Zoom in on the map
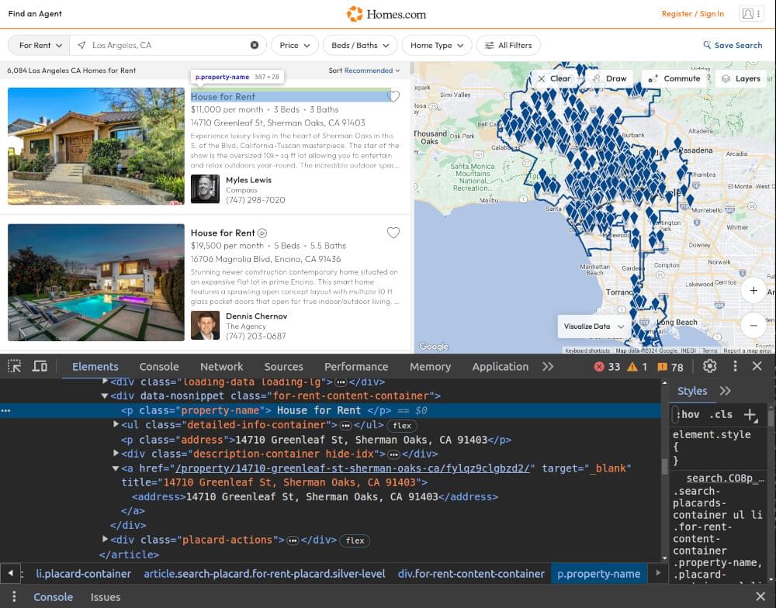Screen dimensions: 776x608 point(753,291)
